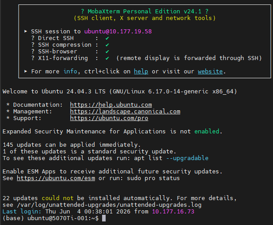Click the Welcome to Ubuntu 24.04.3 LTS line
The image size is (273, 225).
120,92
